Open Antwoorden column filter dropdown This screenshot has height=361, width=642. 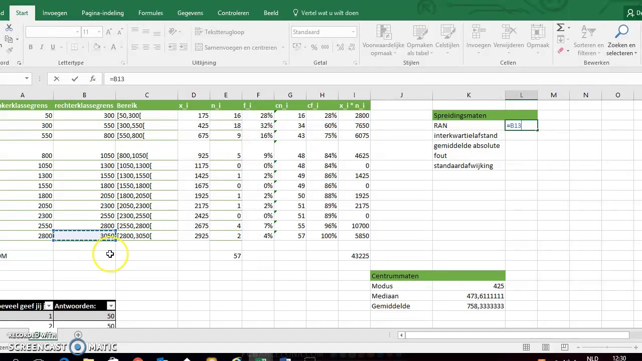[x=111, y=306]
